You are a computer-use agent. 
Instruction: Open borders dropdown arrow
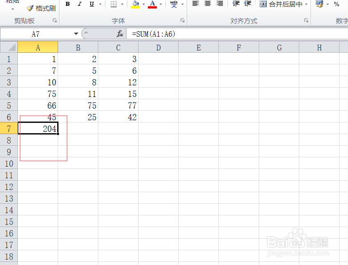(122, 4)
